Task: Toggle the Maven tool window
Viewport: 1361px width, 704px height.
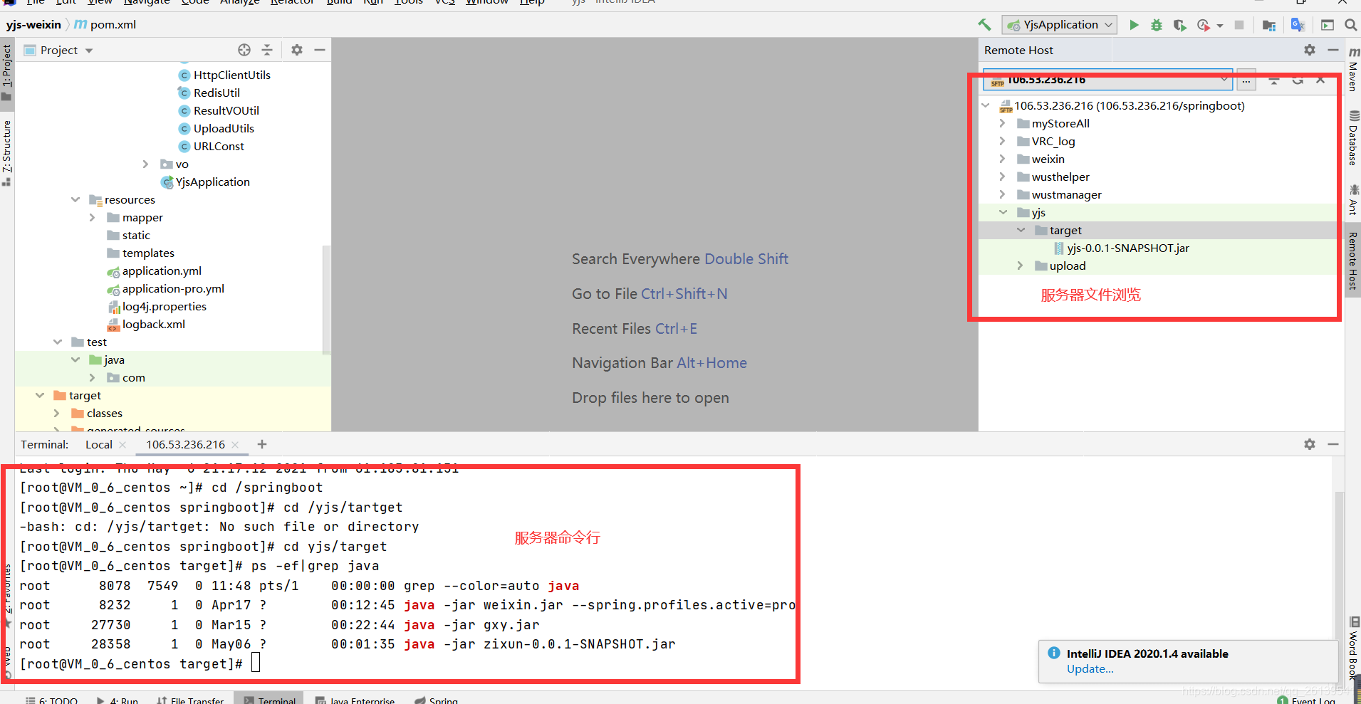Action: (x=1354, y=70)
